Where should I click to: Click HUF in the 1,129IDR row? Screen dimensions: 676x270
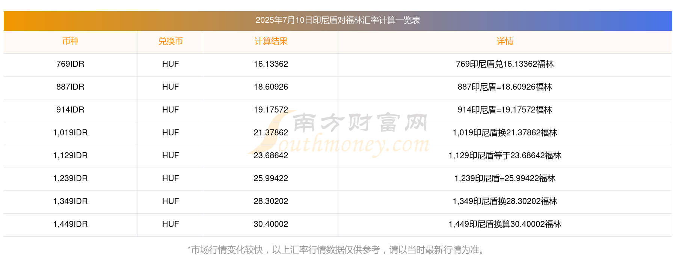(171, 156)
